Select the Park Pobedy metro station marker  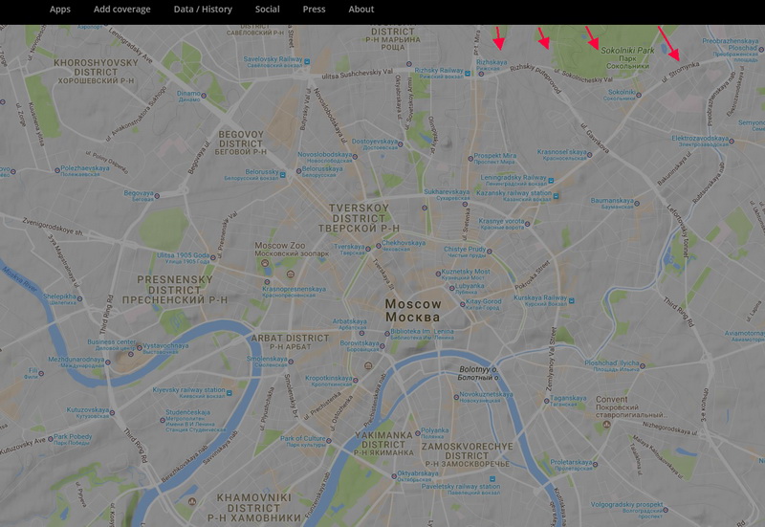coord(50,439)
